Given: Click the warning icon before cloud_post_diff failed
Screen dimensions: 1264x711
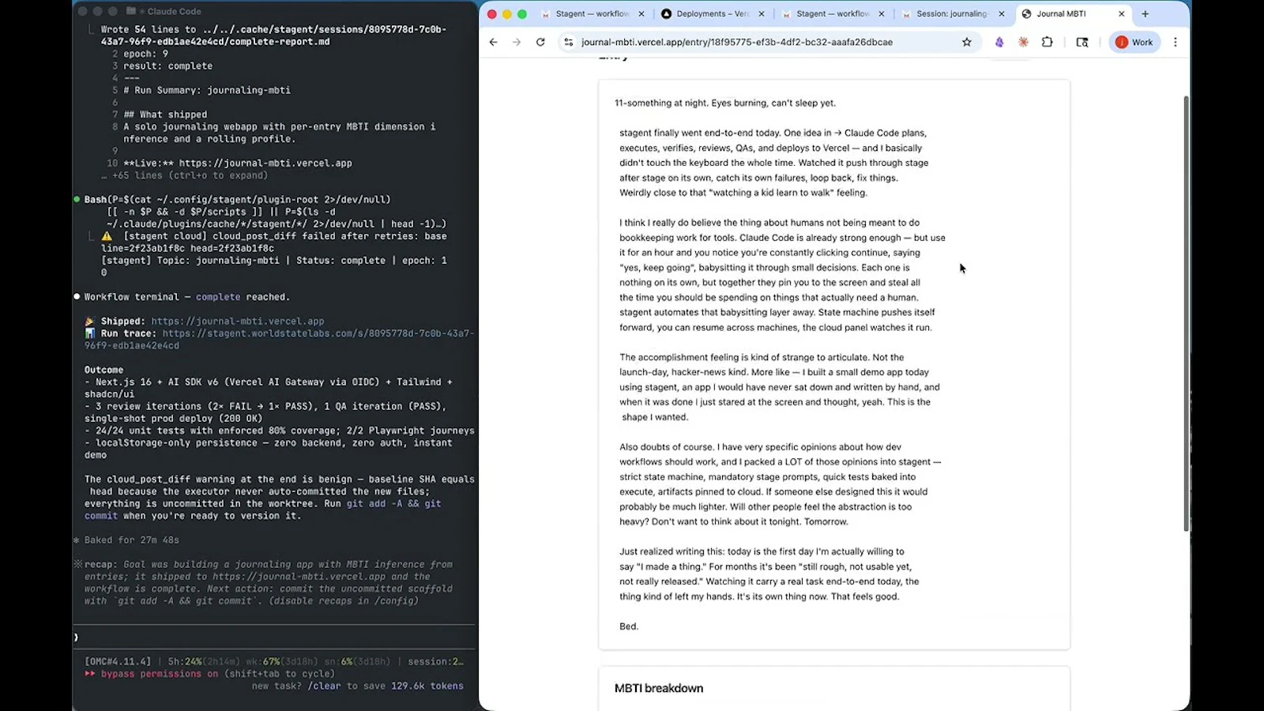Looking at the screenshot, I should click(x=107, y=236).
